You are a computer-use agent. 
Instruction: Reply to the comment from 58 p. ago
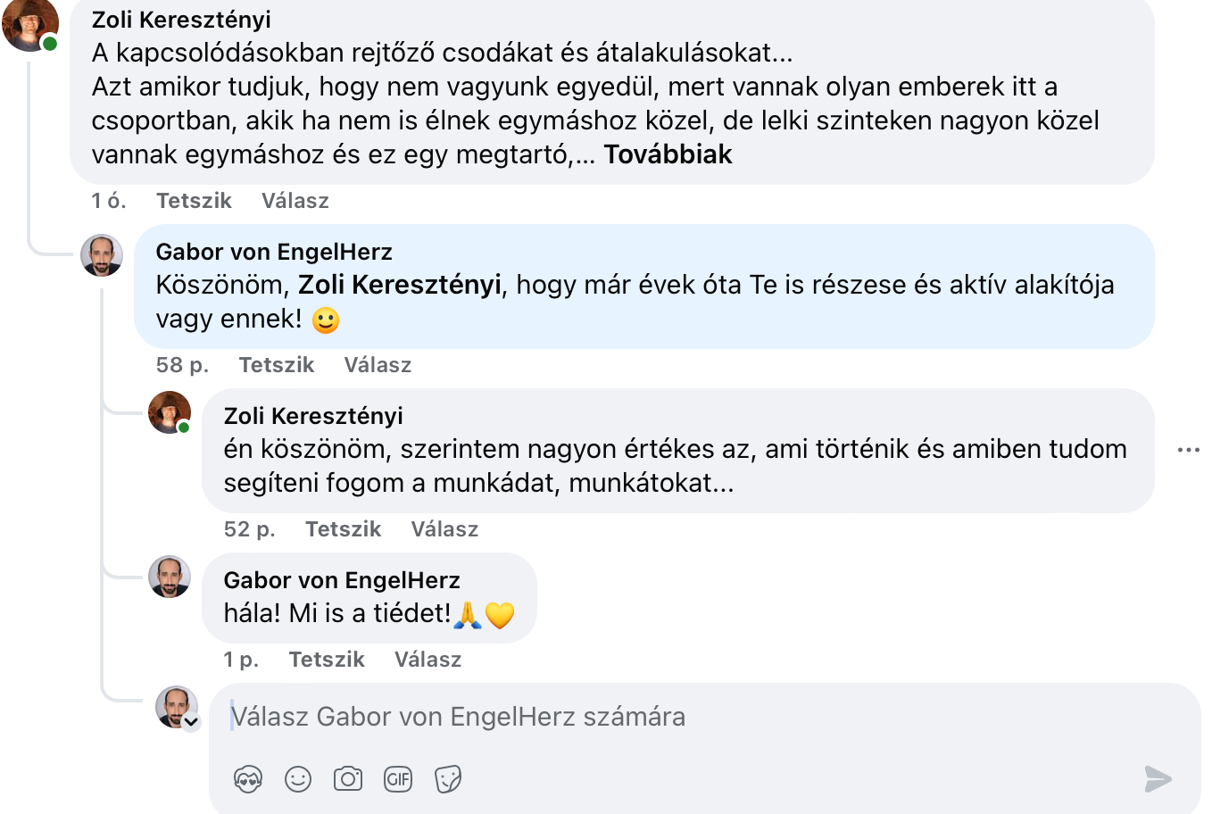[378, 365]
